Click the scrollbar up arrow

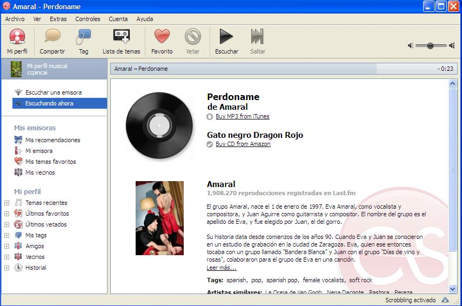453,84
